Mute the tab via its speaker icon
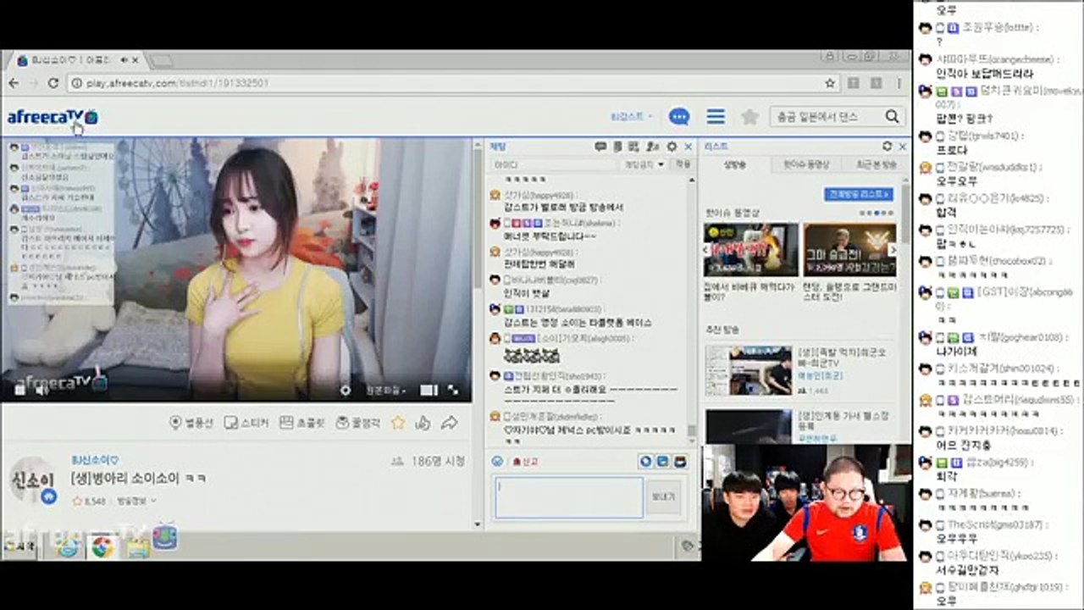 [x=125, y=60]
